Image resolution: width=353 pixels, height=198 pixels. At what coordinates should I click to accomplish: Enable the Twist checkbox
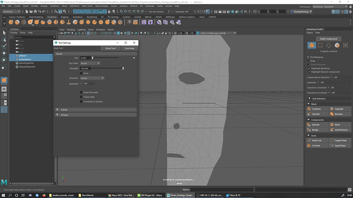[x=81, y=73]
